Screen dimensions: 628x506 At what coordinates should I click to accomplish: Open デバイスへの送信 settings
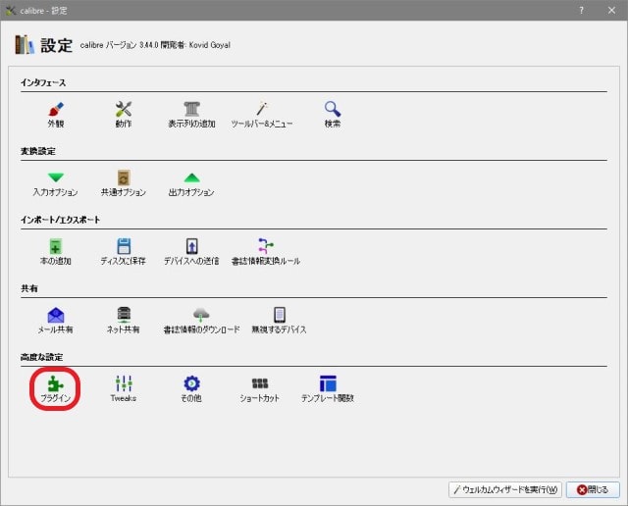click(x=191, y=252)
